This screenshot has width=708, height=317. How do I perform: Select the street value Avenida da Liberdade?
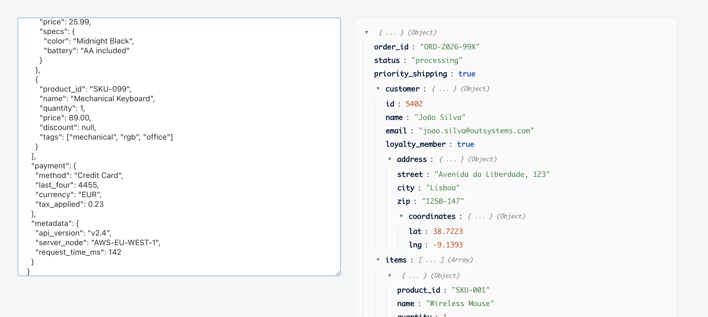(492, 174)
